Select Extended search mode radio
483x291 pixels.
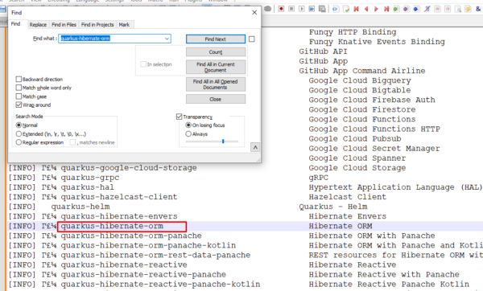[19, 133]
